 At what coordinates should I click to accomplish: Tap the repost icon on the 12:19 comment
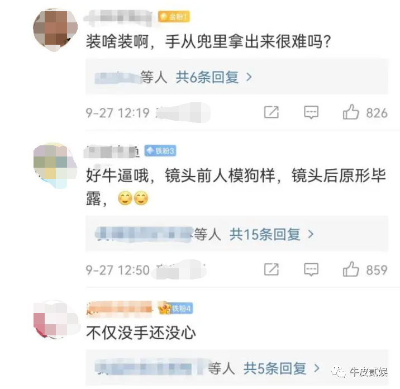point(272,112)
